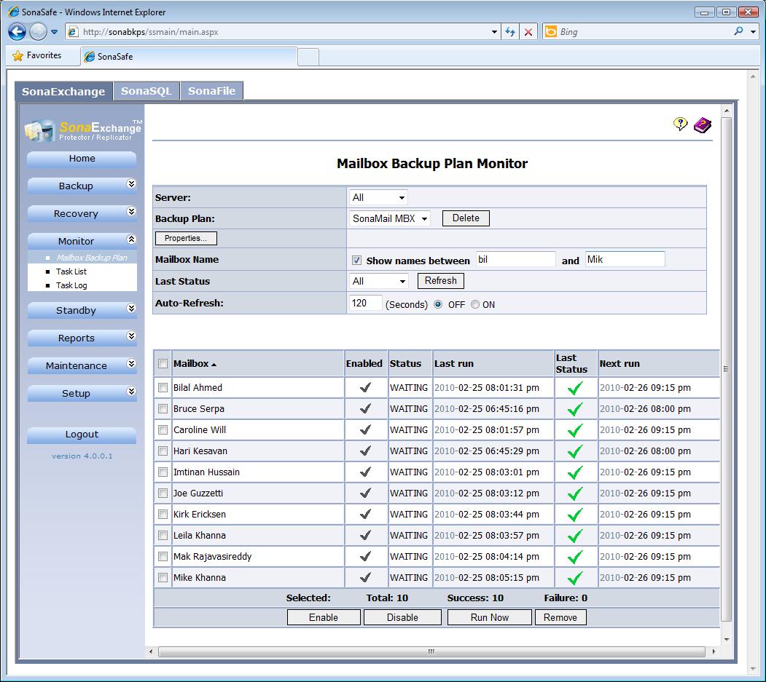Image resolution: width=766 pixels, height=682 pixels.
Task: Click the Imtinan Hussain mailbox name
Action: point(206,472)
